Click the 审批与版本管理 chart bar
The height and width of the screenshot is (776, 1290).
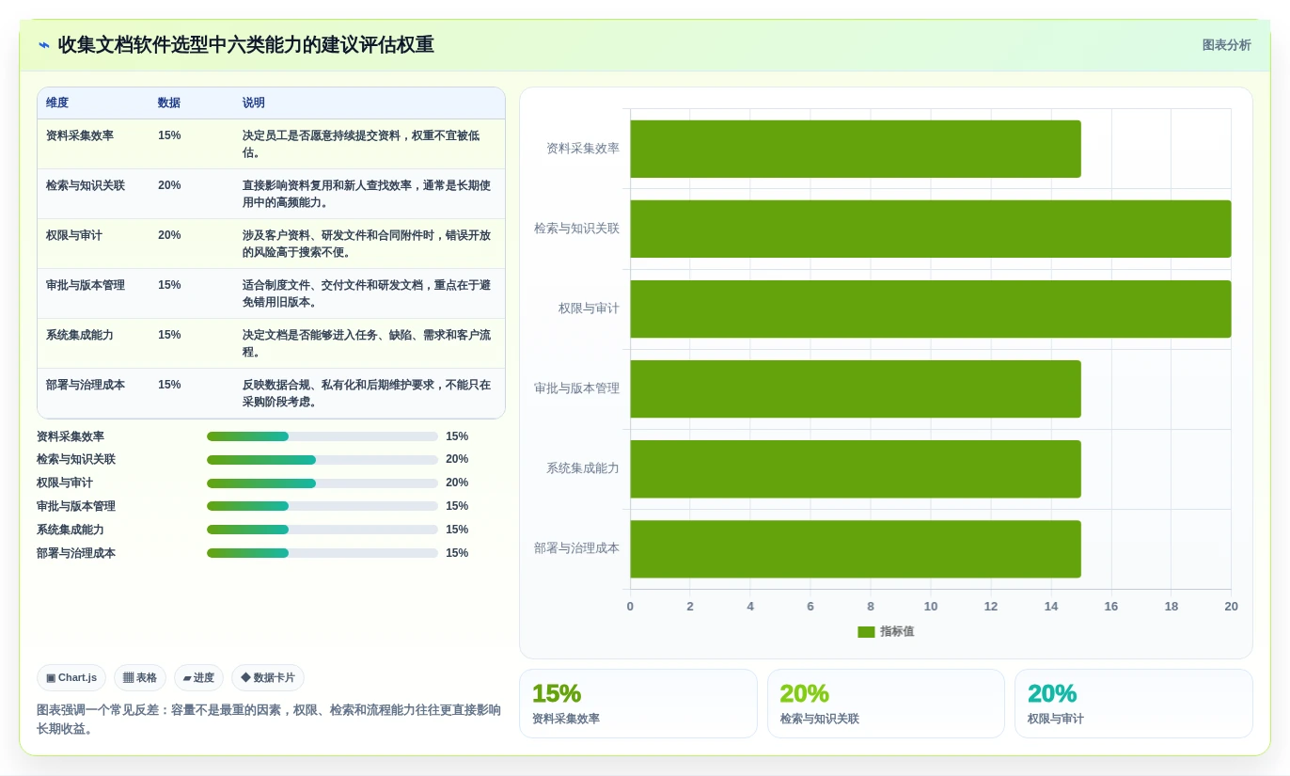pos(856,388)
